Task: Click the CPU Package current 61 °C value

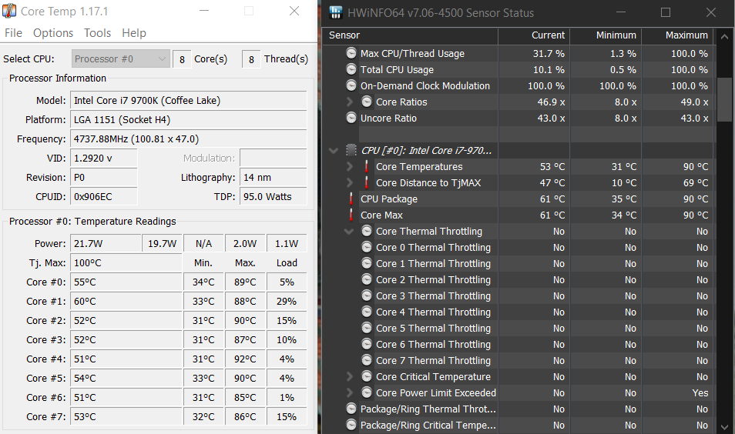Action: (x=552, y=199)
